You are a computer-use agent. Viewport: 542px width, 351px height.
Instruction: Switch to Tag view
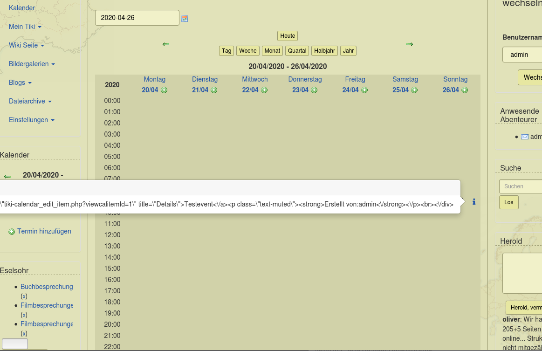tap(226, 51)
